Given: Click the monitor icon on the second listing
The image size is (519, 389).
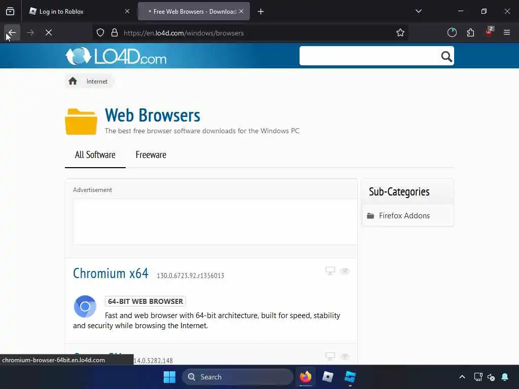Looking at the screenshot, I should (330, 356).
